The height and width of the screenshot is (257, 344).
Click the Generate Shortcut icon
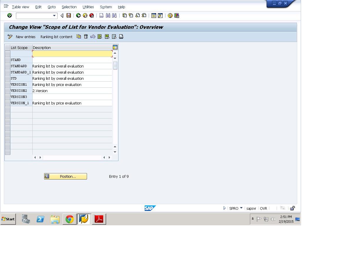point(160,16)
